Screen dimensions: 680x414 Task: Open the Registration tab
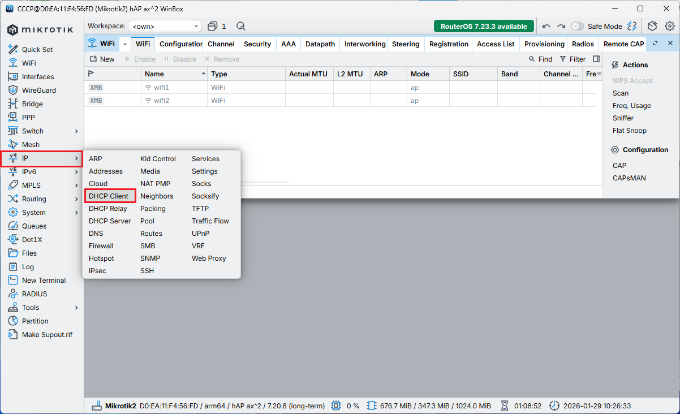pos(449,44)
